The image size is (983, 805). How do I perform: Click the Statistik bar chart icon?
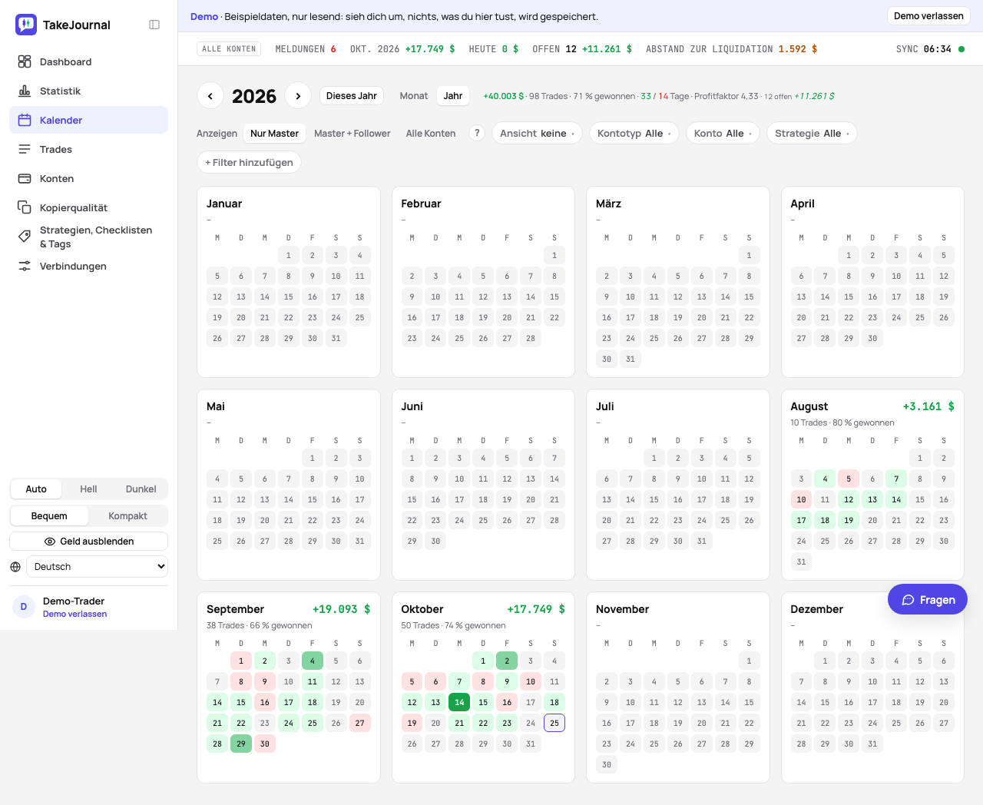click(25, 91)
